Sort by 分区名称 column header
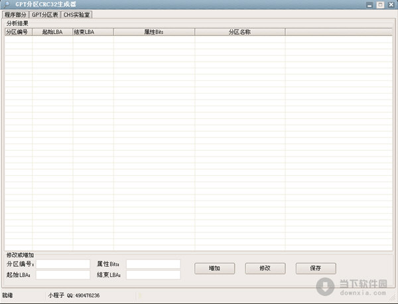 (240, 32)
